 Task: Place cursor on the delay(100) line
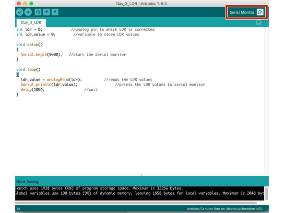[x=33, y=90]
